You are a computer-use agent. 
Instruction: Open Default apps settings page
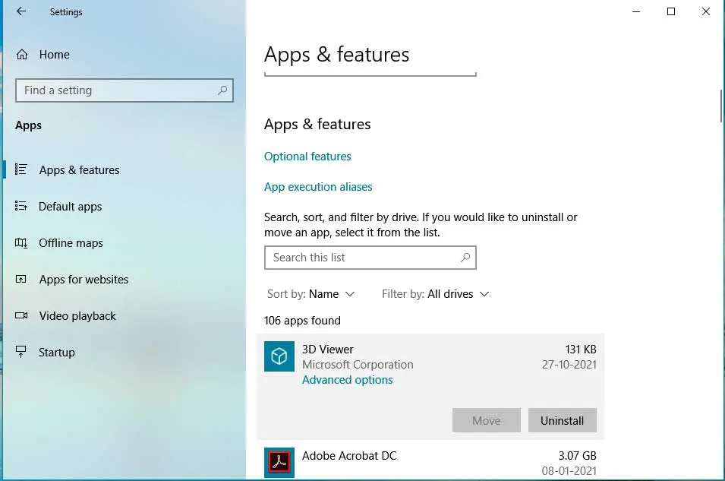[71, 207]
